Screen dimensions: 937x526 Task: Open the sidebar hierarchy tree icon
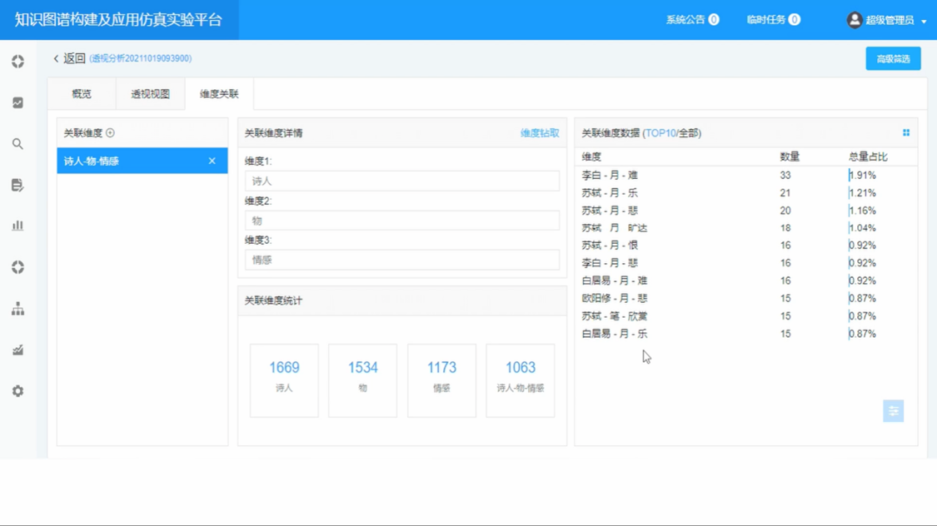[18, 308]
